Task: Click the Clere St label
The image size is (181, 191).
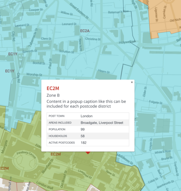Action: [46, 39]
